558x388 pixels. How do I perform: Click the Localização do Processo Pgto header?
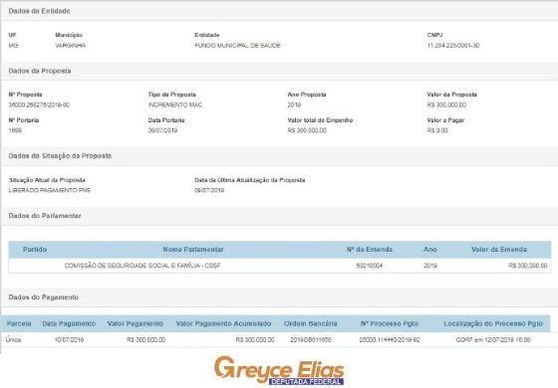(x=493, y=323)
